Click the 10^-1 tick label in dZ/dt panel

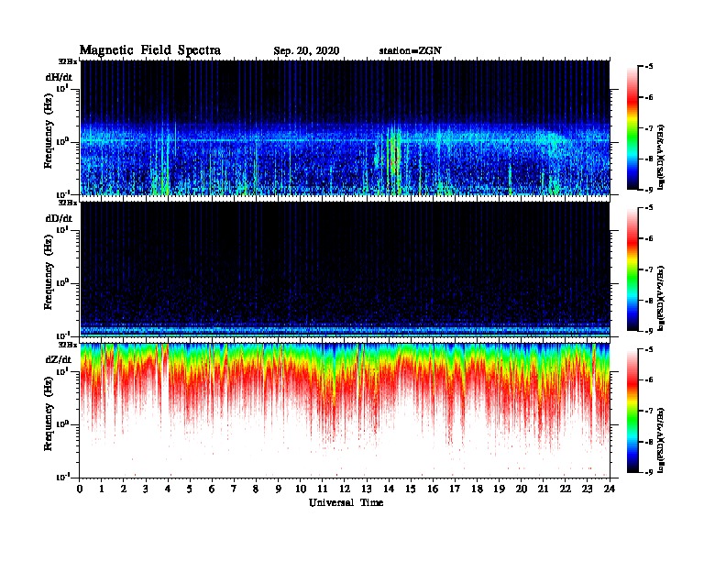pos(63,477)
